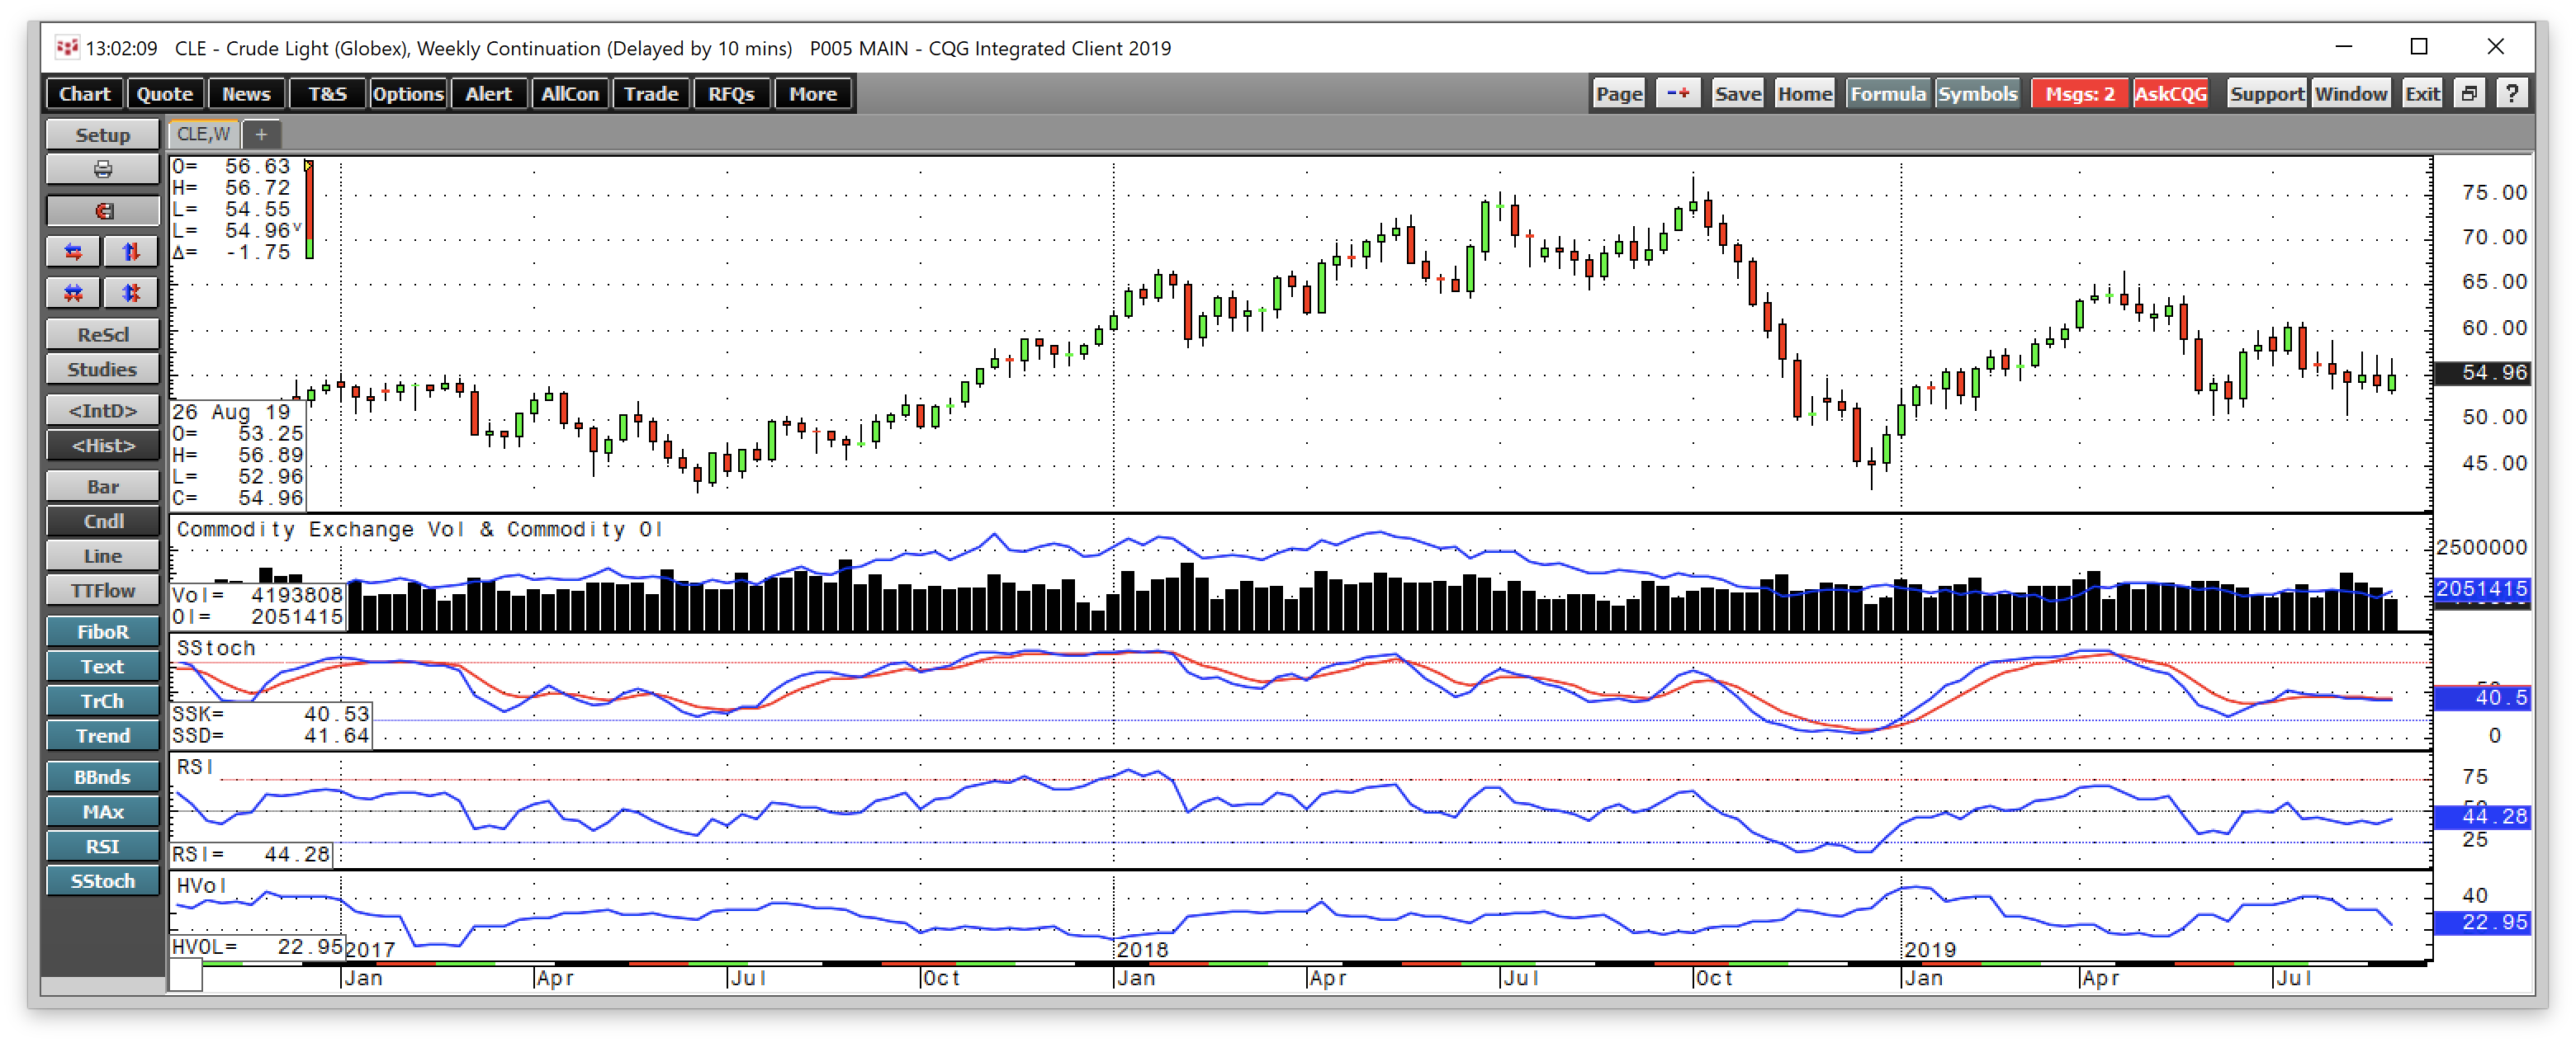
Task: Add a new chart tab with plus
Action: coord(261,134)
